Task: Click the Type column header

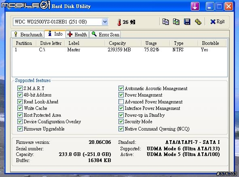Action: click(184, 43)
